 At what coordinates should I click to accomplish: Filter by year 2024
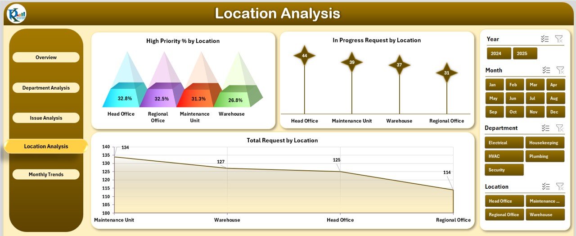click(499, 54)
